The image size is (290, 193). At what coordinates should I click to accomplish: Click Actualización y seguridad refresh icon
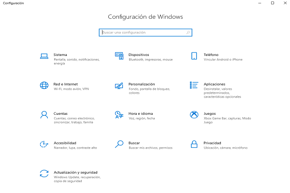coord(44,173)
